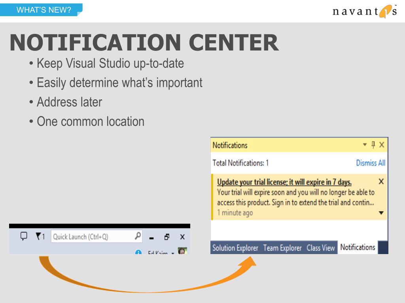
Task: Click the blue information icon near user name
Action: (x=138, y=252)
